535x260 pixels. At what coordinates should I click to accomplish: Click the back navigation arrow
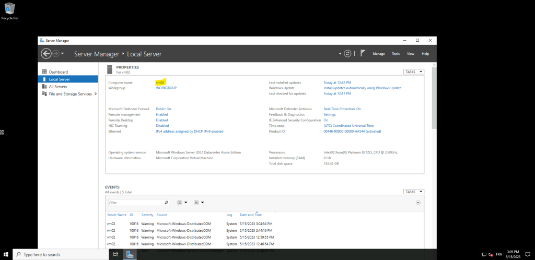tap(46, 53)
